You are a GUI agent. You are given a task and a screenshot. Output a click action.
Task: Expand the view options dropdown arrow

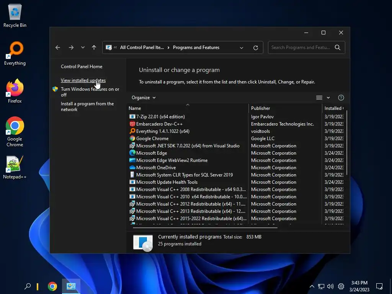[328, 98]
